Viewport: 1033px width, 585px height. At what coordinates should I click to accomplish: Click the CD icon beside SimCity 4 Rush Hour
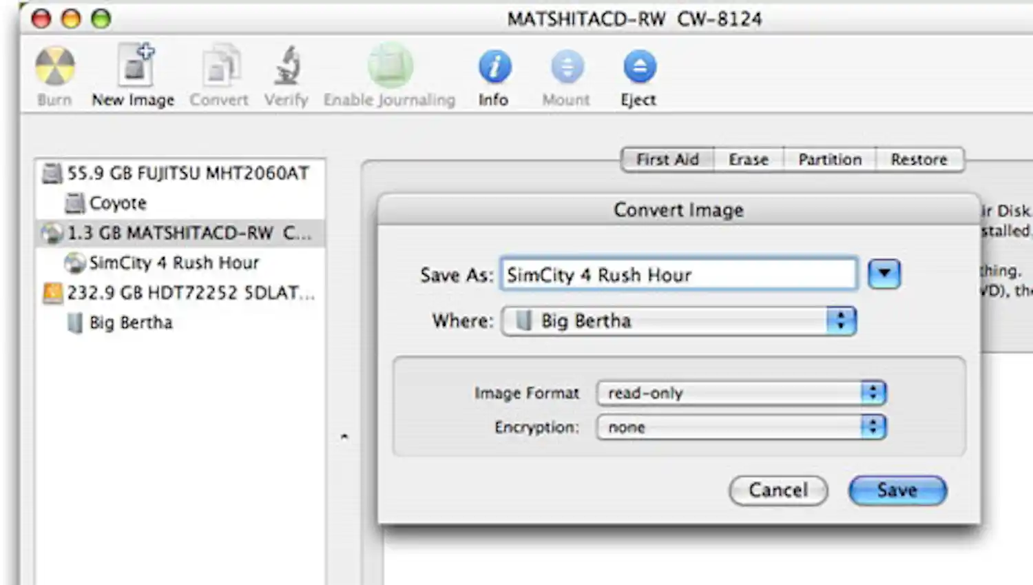74,263
